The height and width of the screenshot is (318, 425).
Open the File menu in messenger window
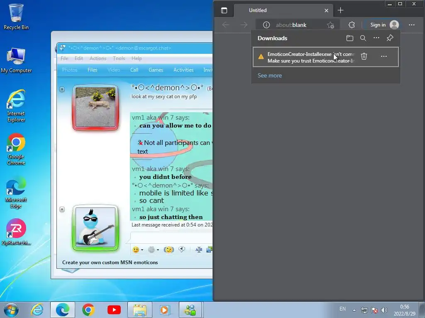[64, 58]
